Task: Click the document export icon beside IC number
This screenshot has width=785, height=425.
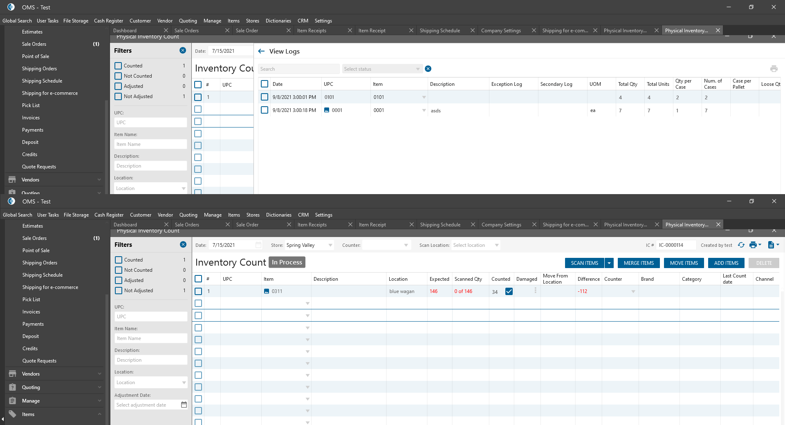Action: 771,245
